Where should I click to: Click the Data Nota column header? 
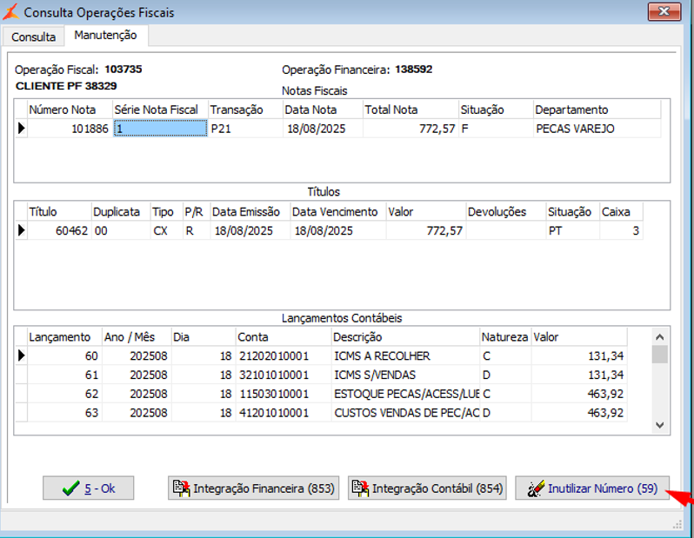click(323, 110)
